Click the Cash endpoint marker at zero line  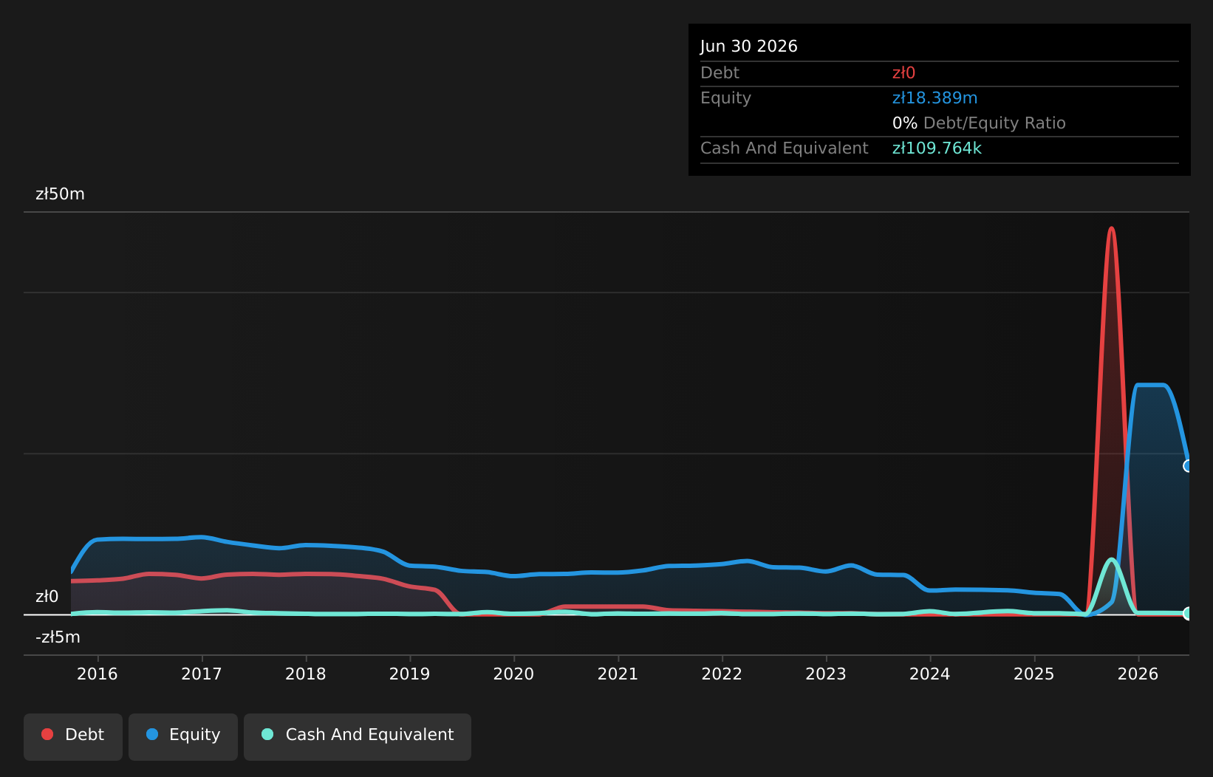coord(1188,613)
